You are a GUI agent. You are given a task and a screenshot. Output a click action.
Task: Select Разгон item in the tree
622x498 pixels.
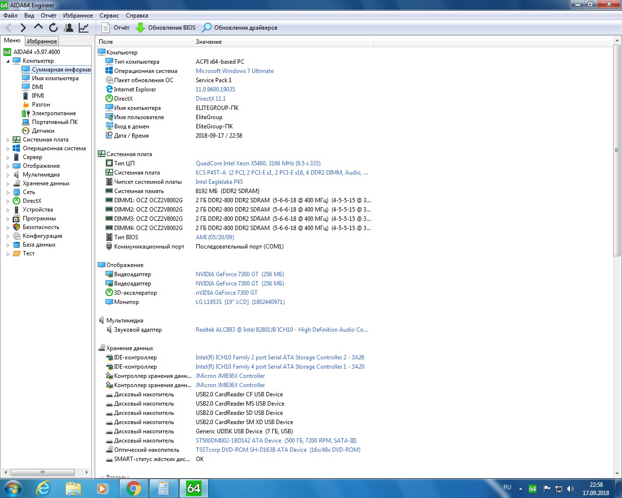point(41,105)
